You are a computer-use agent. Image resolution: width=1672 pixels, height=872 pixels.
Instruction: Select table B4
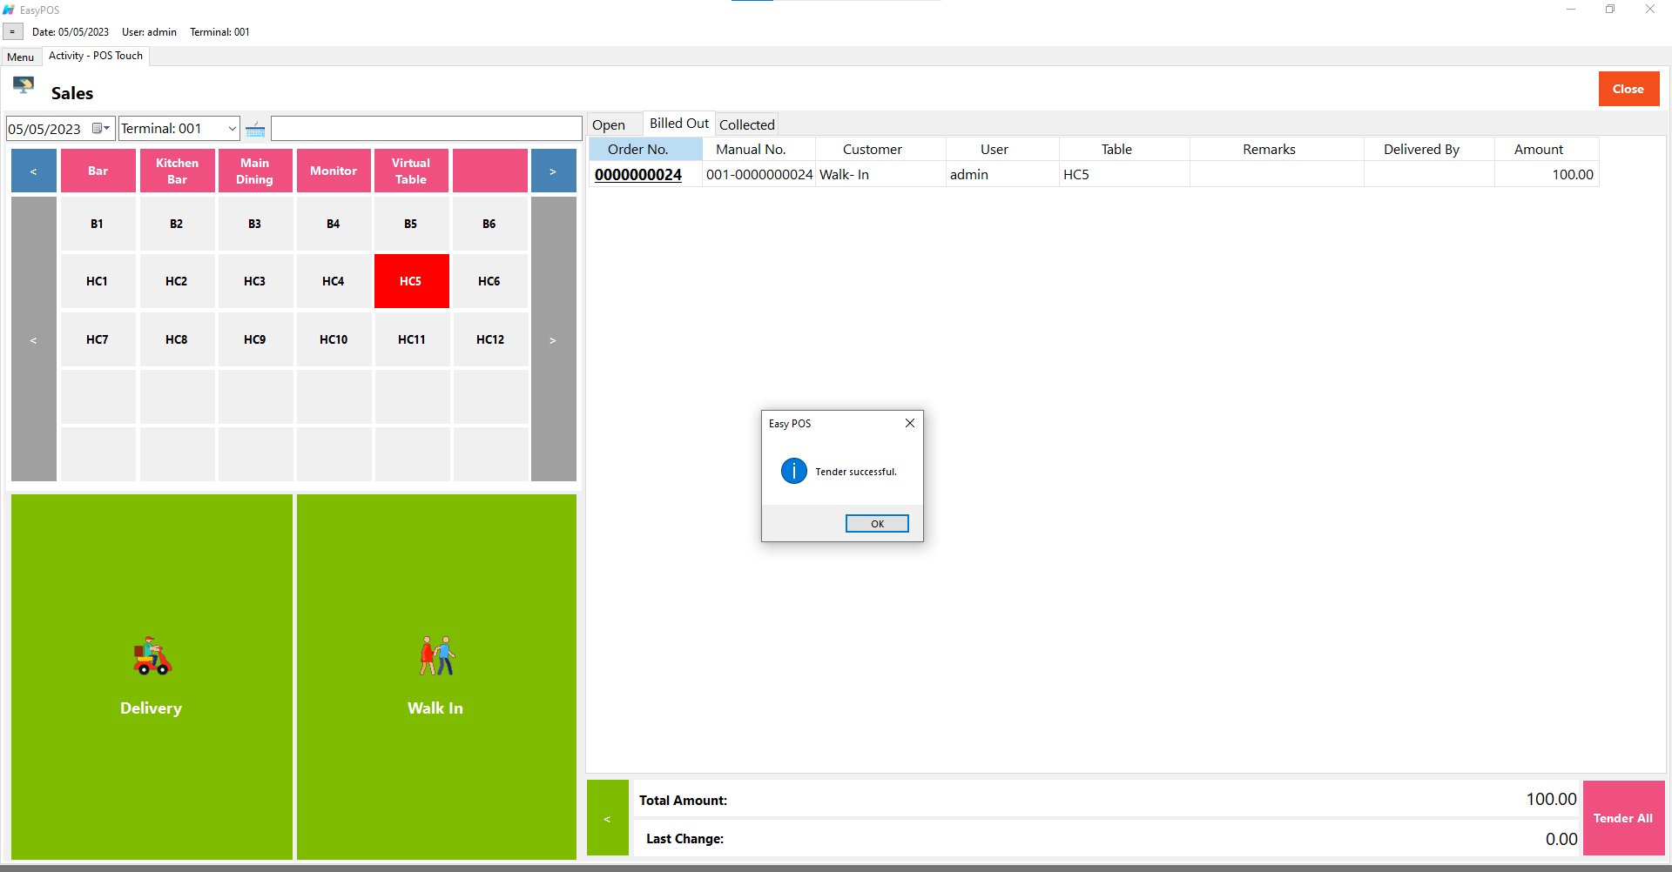334,224
